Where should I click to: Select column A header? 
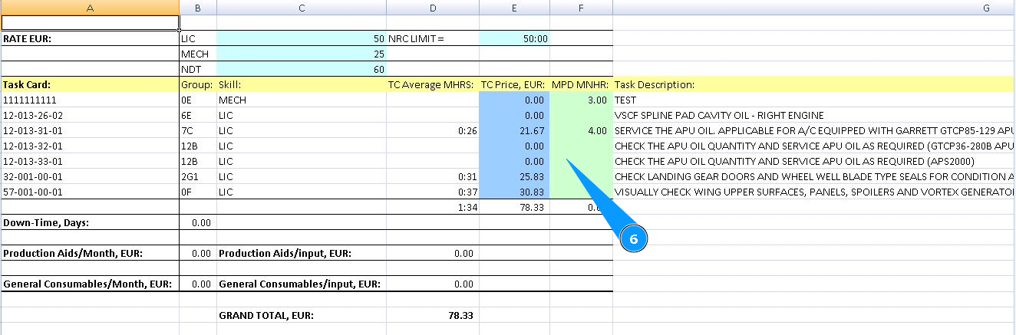[90, 8]
